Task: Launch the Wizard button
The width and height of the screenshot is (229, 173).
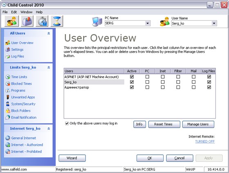Action: tap(72, 158)
